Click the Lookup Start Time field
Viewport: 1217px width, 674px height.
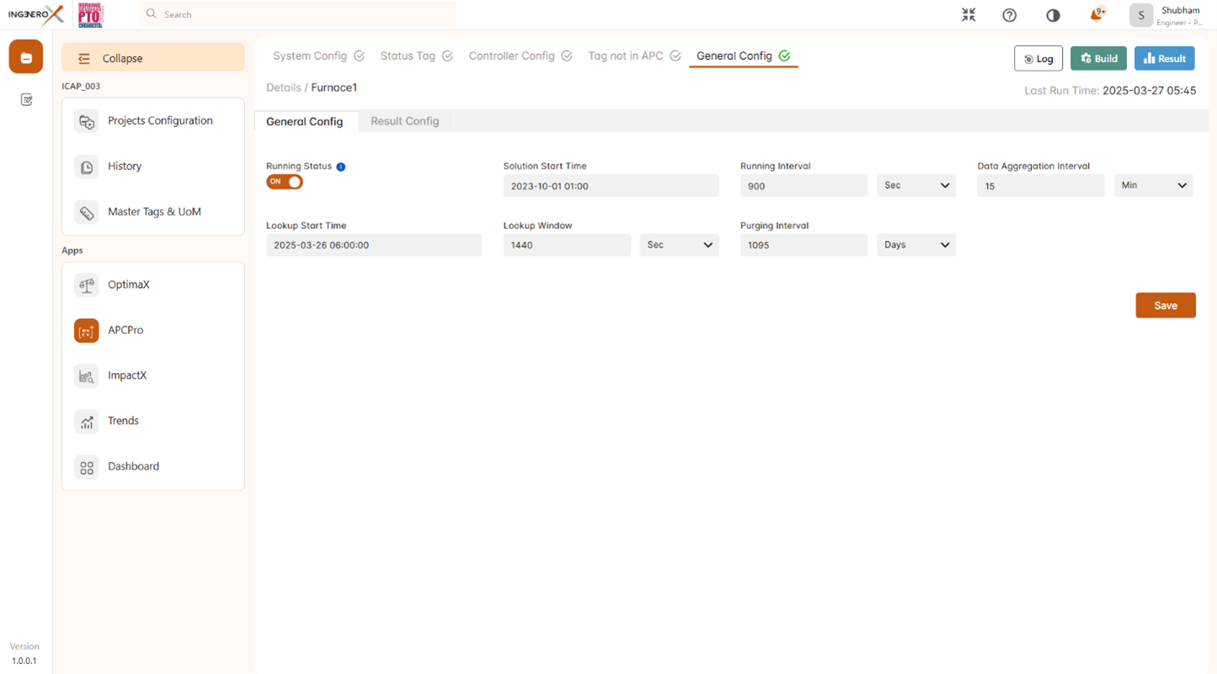point(374,246)
